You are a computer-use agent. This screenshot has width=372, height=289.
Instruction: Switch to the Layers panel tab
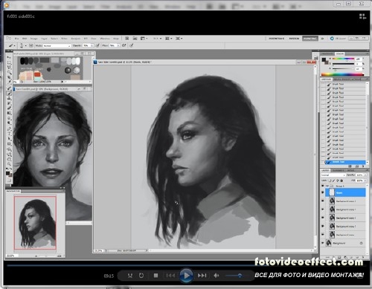[325, 170]
